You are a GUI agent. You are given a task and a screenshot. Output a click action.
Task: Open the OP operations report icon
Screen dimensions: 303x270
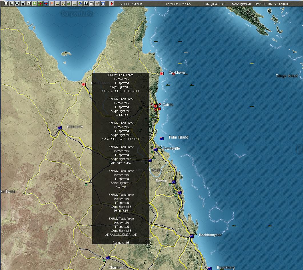coord(92,4)
